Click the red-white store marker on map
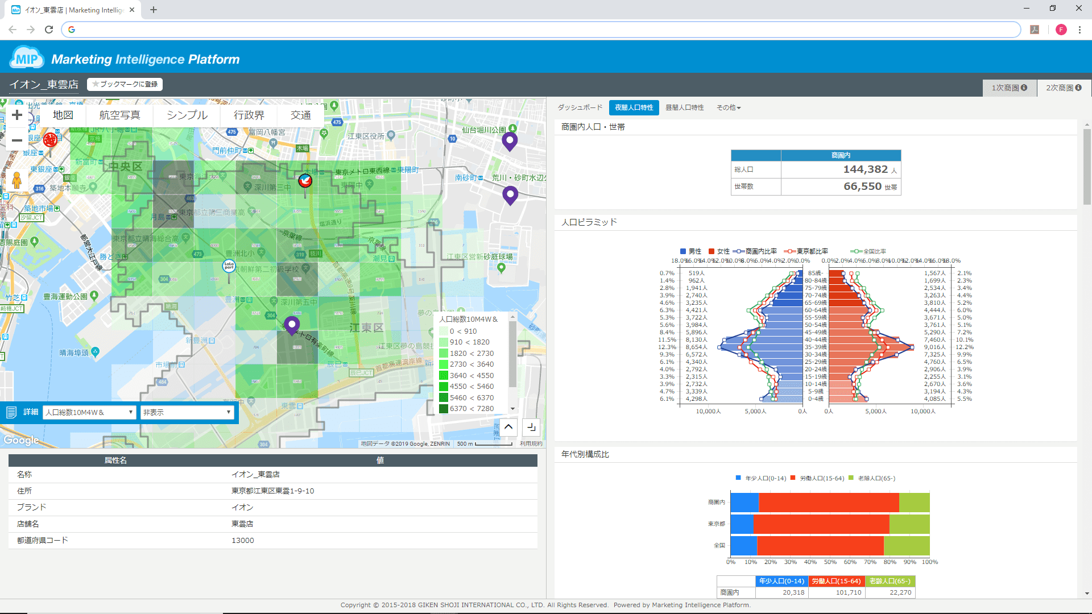Image resolution: width=1092 pixels, height=614 pixels. (305, 181)
